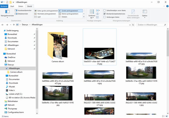The width and height of the screenshot is (169, 118).
Task: Enable Selectievakjes voor items
Action: (105, 11)
